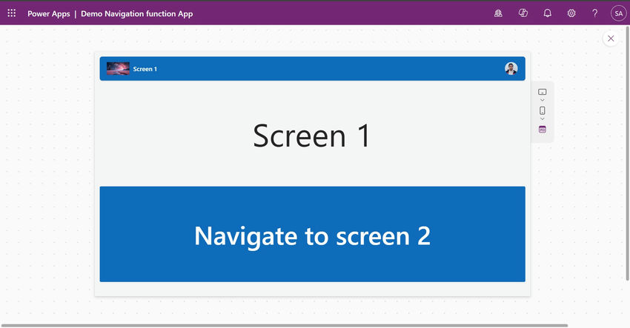This screenshot has height=328, width=630.
Task: Open the environment selector globe icon
Action: 499,13
